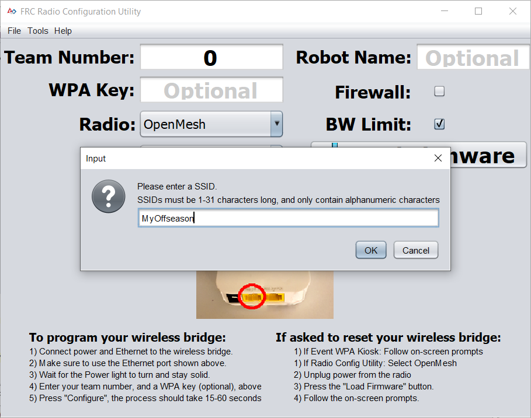The width and height of the screenshot is (531, 418).
Task: Open the Help menu
Action: click(x=63, y=31)
